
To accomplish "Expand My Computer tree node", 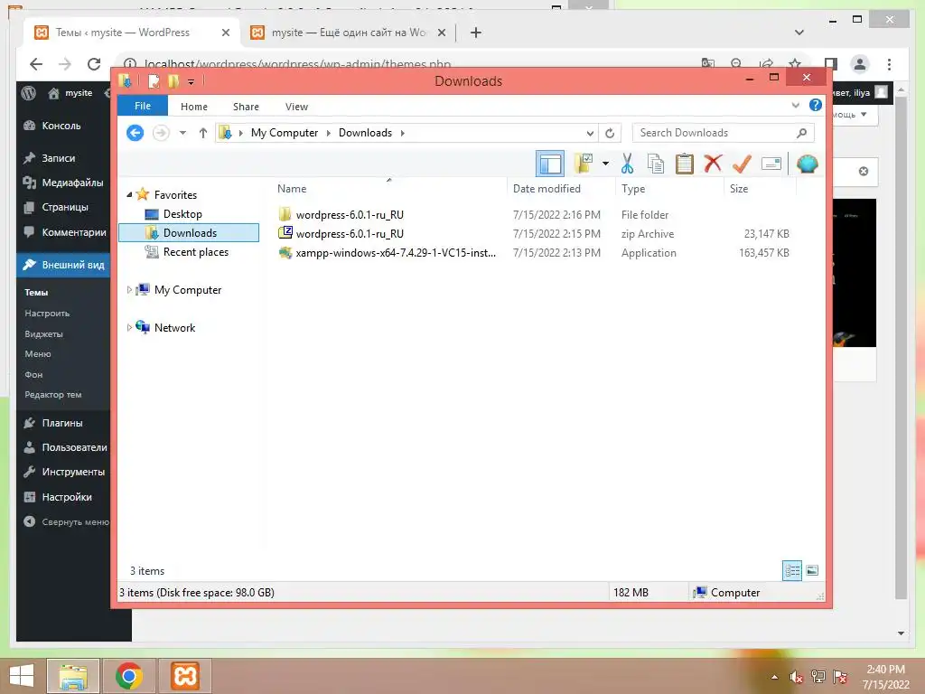I will (129, 290).
